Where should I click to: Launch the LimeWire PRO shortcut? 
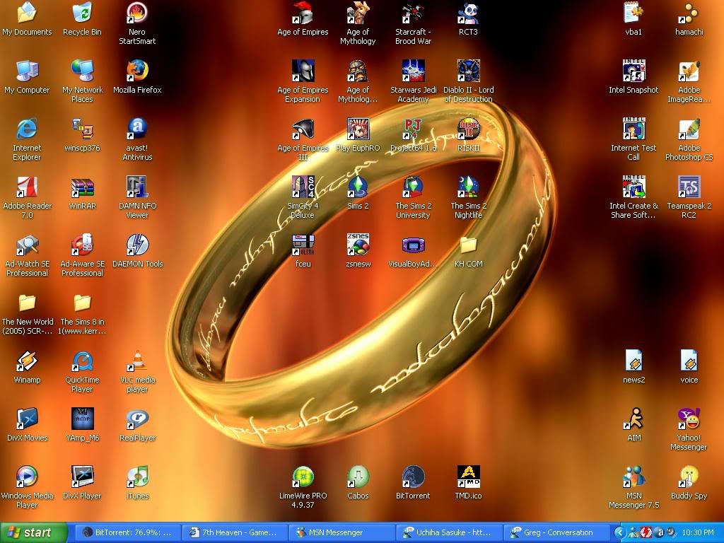pos(303,477)
